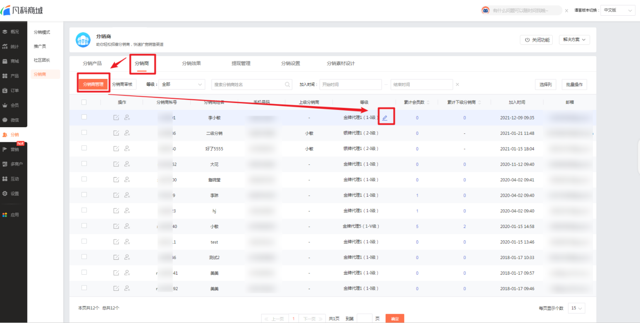Open 分销模式 in the submenu

(42, 32)
